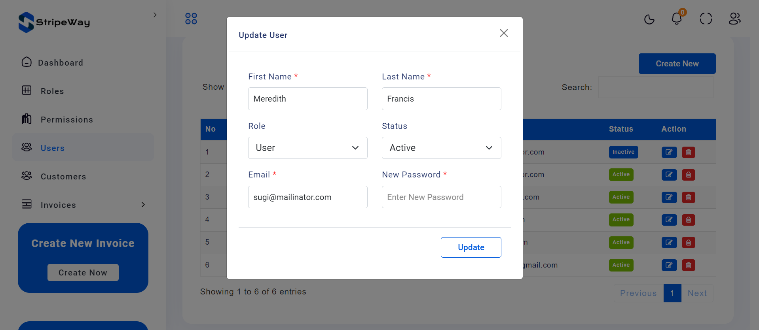
Task: Open the notifications bell
Action: click(677, 18)
